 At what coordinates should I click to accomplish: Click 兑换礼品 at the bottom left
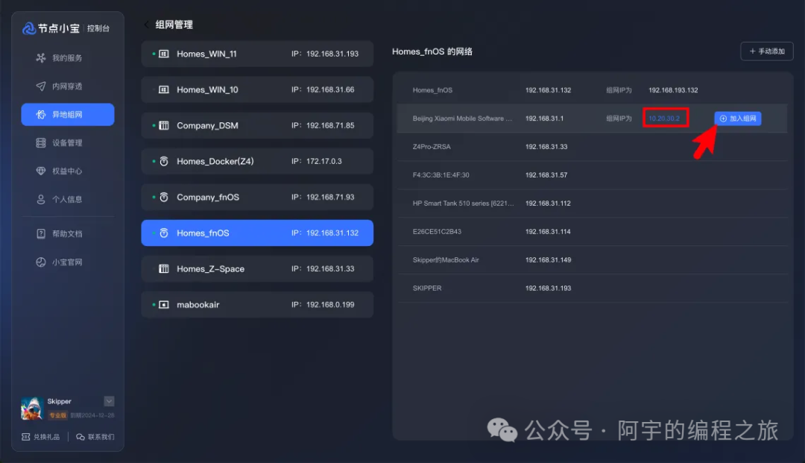(41, 437)
